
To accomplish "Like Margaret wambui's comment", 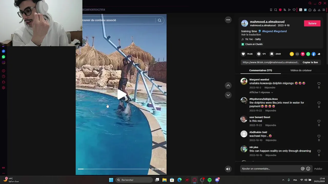I will click(x=319, y=84).
